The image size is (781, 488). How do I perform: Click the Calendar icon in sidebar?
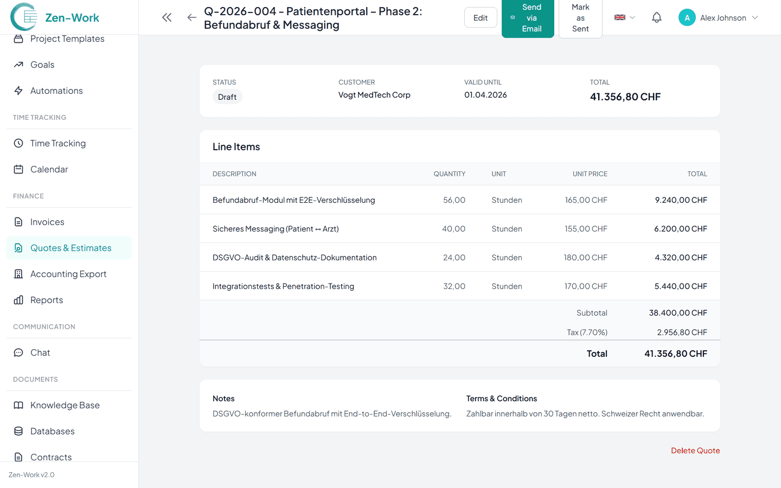[18, 169]
